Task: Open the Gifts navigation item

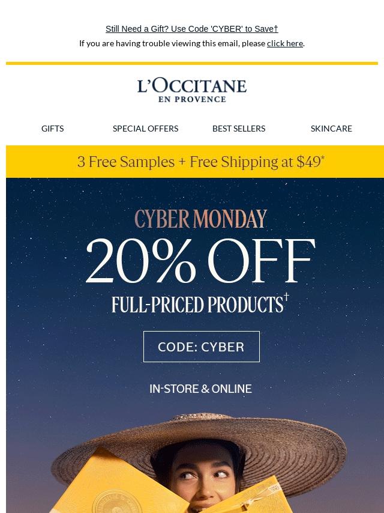Action: [x=52, y=129]
